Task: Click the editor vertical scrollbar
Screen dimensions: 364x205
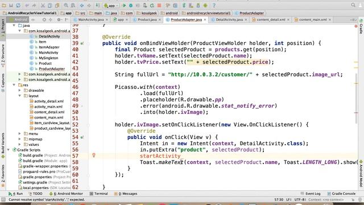Action: [356, 99]
